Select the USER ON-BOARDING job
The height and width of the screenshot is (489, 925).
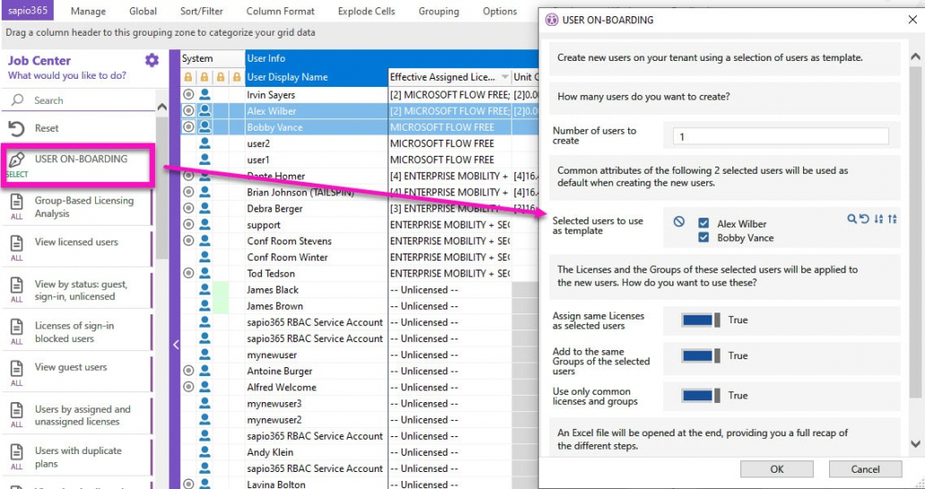[x=78, y=166]
